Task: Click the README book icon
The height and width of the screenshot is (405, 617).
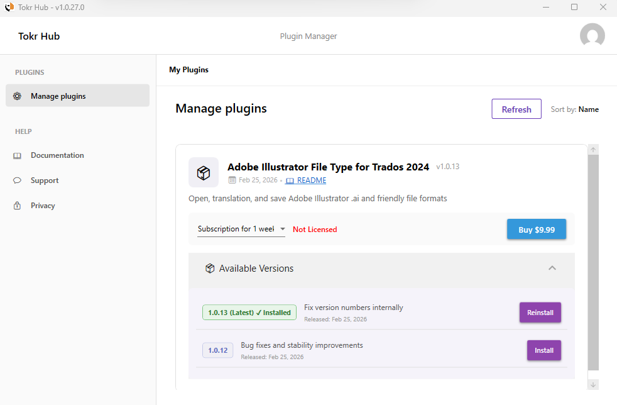Action: pyautogui.click(x=290, y=180)
